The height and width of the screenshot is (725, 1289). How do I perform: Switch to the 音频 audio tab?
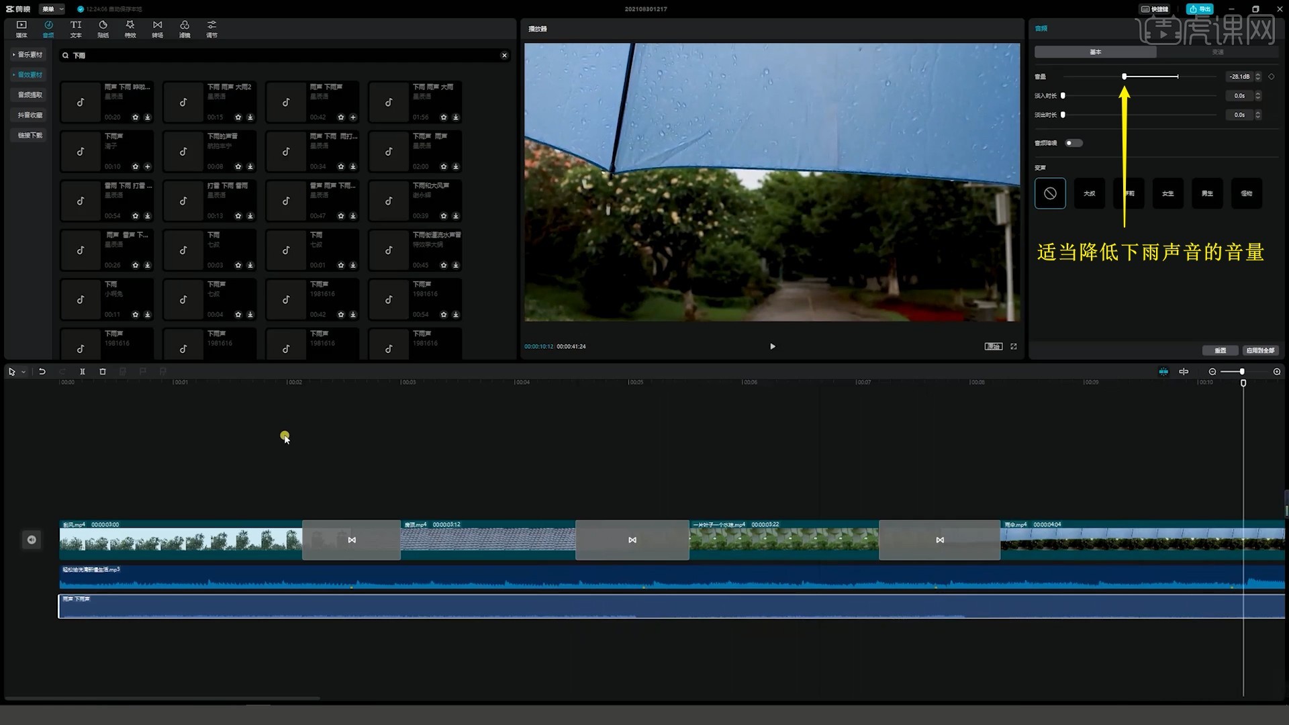48,29
